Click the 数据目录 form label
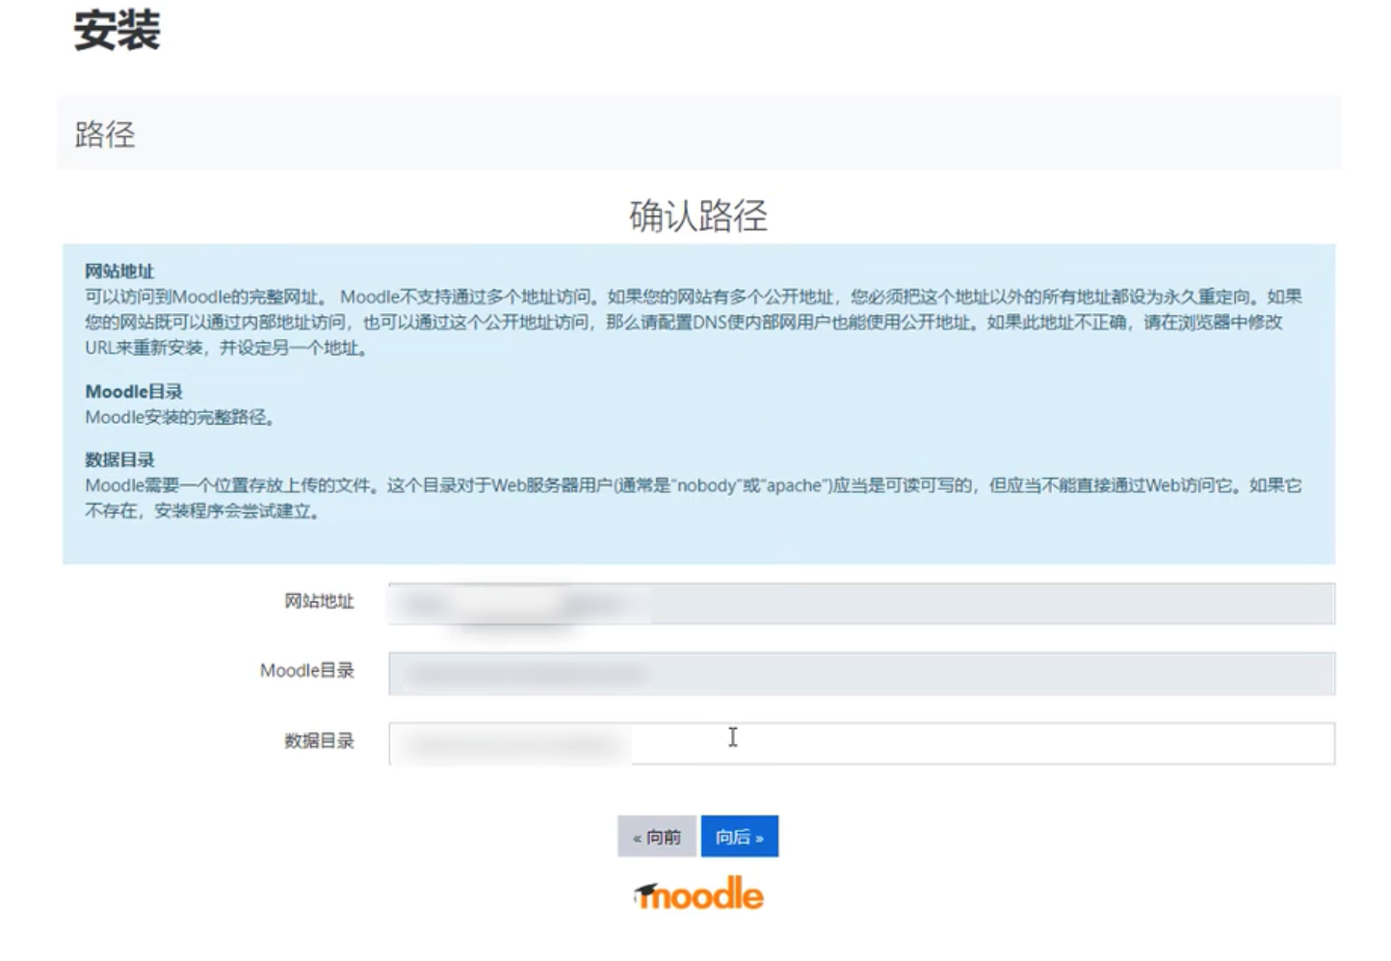This screenshot has width=1391, height=961. pos(319,741)
